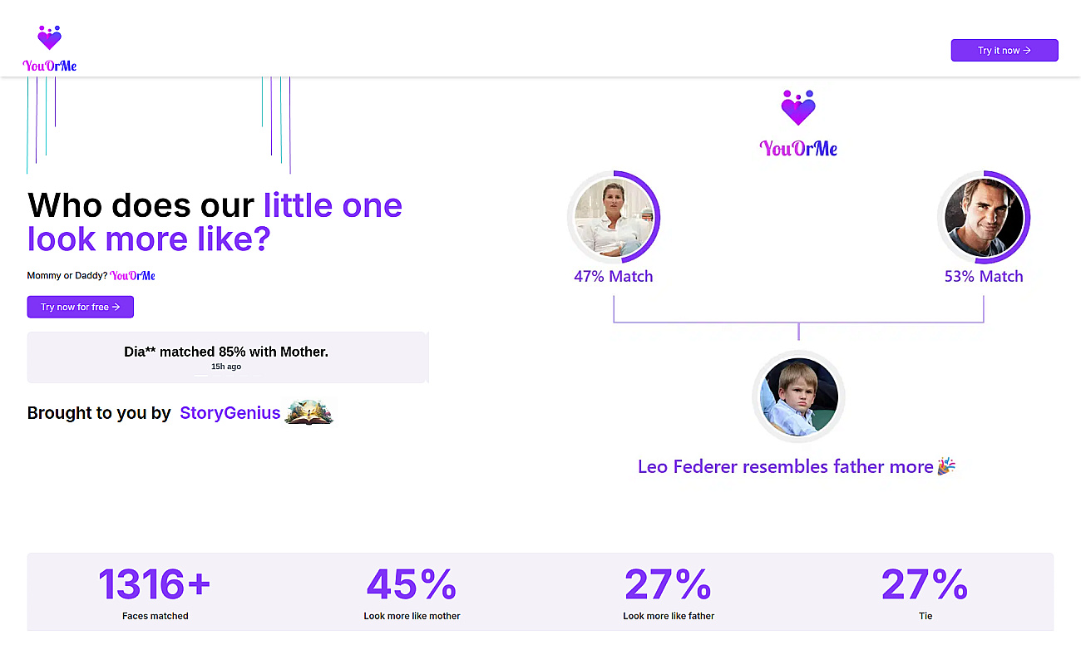Click the 53% Match label
The height and width of the screenshot is (655, 1081).
tap(984, 277)
